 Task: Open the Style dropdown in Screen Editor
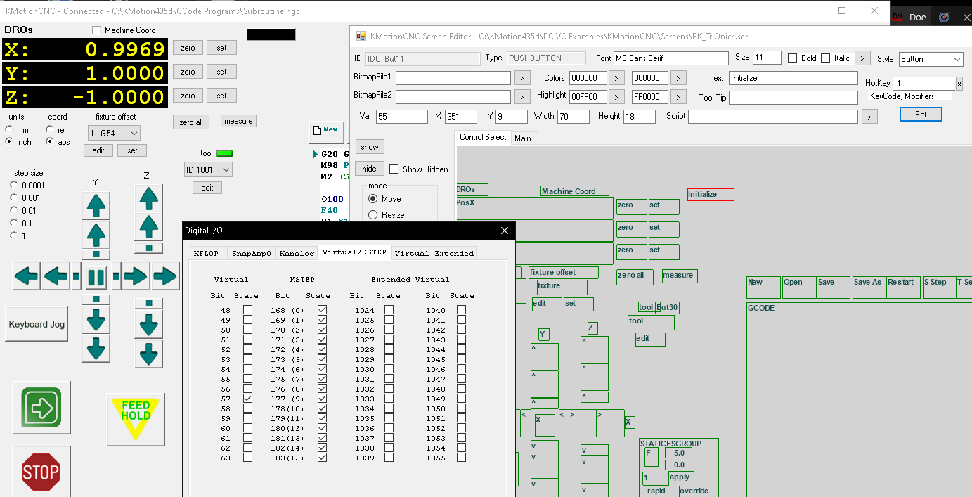click(x=929, y=59)
